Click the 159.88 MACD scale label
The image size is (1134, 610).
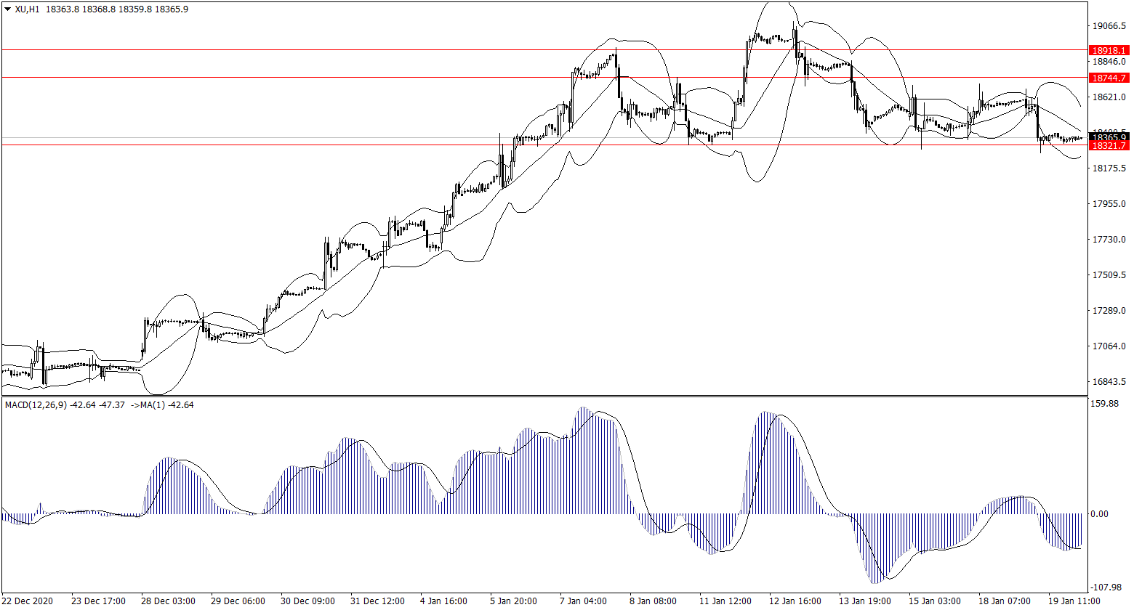pos(1105,404)
